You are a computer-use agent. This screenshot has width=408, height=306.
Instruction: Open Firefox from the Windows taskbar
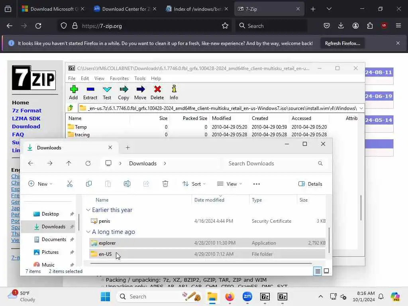230,296
